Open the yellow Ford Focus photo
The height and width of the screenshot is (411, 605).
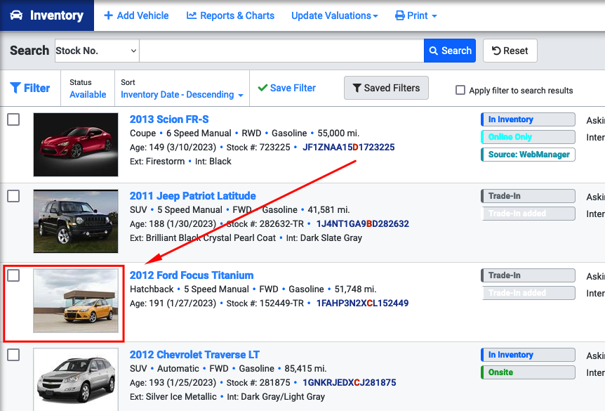pos(76,301)
